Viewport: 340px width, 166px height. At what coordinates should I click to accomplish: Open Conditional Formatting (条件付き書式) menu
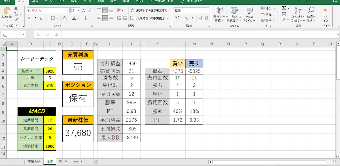tap(219, 15)
